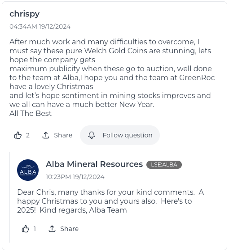This screenshot has height=252, width=229.
Task: Like chrispy's question with the thumbs-up icon
Action: pos(18,135)
